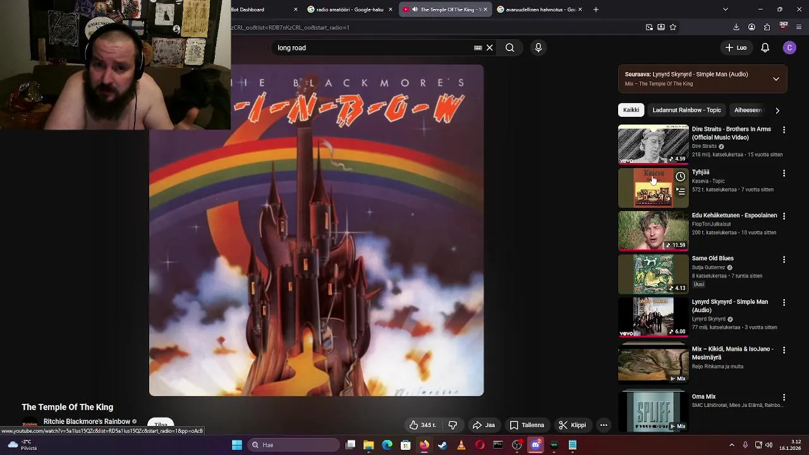Open the purple C account avatar

(789, 47)
